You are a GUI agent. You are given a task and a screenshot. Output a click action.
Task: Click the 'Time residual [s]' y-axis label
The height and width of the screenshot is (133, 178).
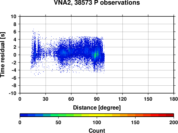(2, 55)
